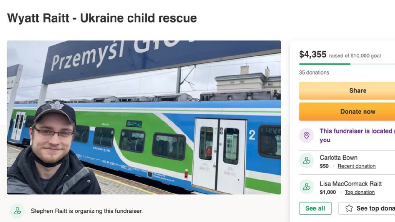The image size is (395, 222).
Task: Click the donor icon beside Lisa MacCormack Raitt
Action: [306, 187]
